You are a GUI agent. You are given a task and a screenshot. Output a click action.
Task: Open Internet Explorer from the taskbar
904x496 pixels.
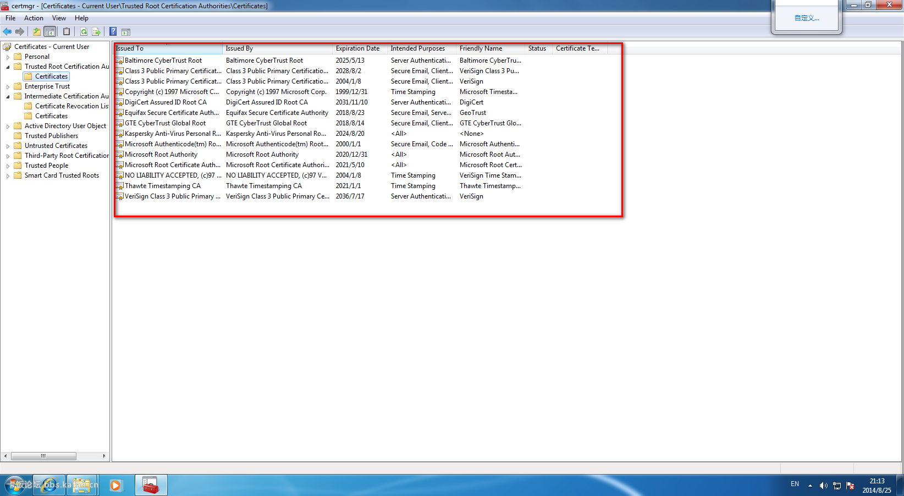pyautogui.click(x=49, y=485)
